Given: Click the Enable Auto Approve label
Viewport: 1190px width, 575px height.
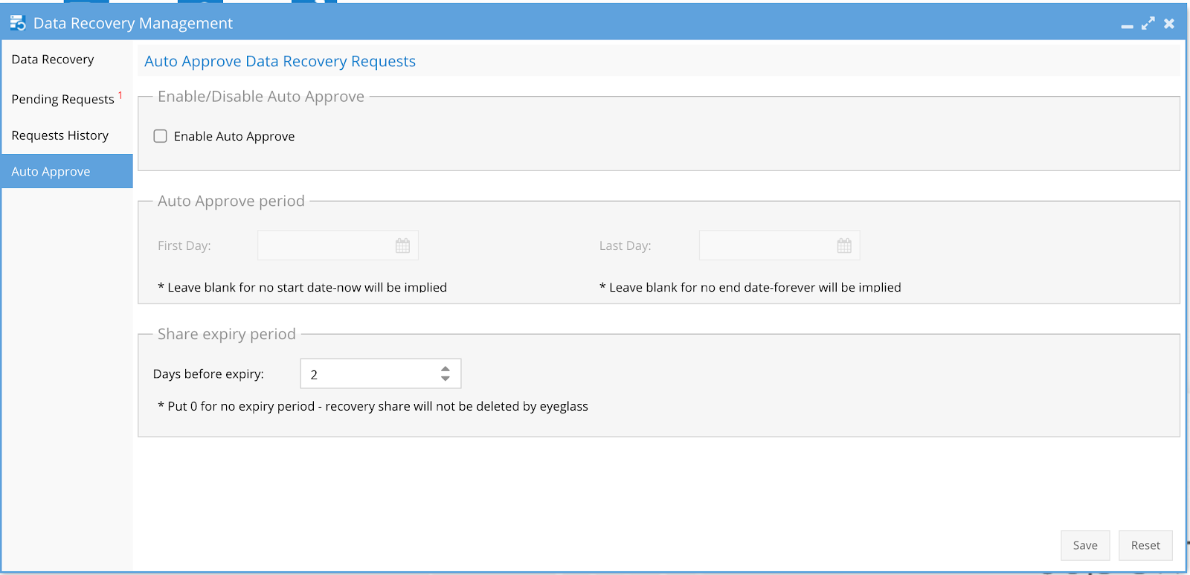Looking at the screenshot, I should click(234, 136).
